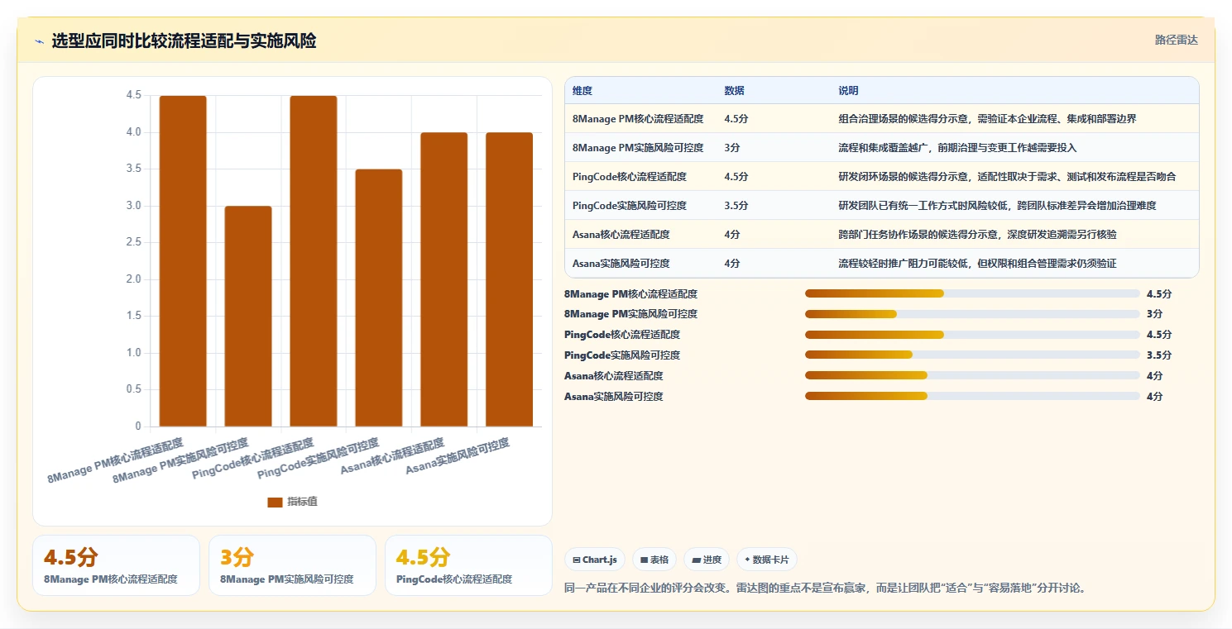Click the 数据 table column header
Image resolution: width=1232 pixels, height=629 pixels.
point(734,91)
